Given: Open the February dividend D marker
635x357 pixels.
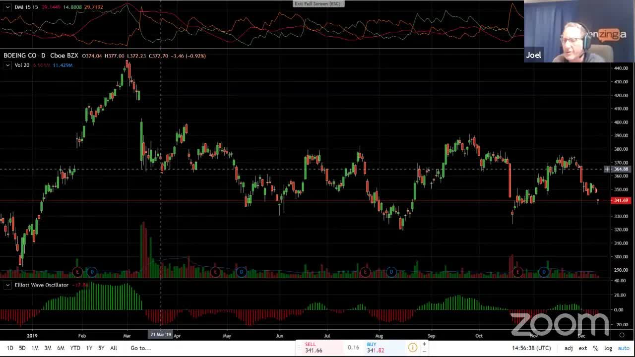Looking at the screenshot, I should [92, 272].
